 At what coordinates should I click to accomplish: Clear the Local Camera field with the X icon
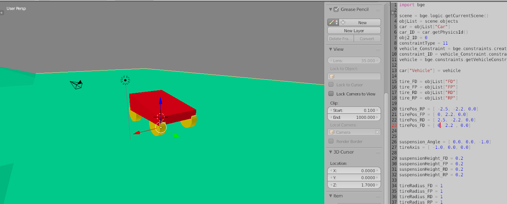tap(377, 132)
